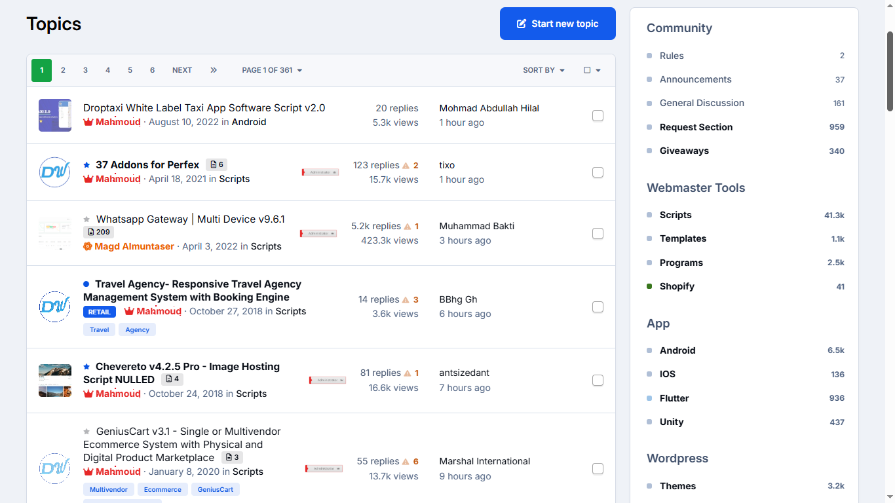Open the Request Section category in sidebar

(696, 127)
